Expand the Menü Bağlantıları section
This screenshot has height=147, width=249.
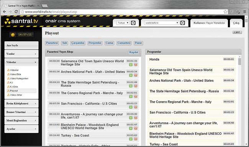coord(21,120)
